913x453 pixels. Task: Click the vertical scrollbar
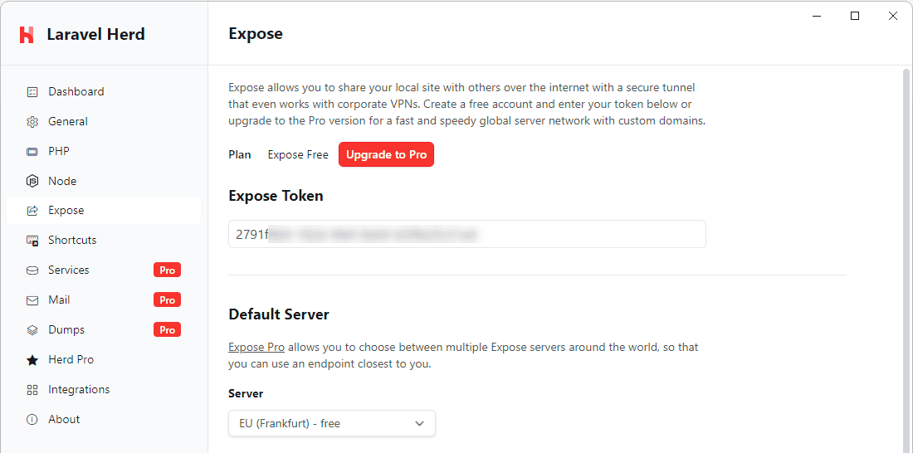pyautogui.click(x=908, y=259)
